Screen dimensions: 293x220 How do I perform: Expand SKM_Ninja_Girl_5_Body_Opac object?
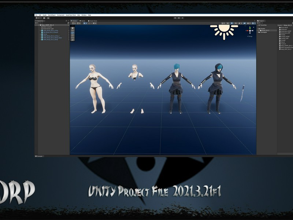coord(40,38)
